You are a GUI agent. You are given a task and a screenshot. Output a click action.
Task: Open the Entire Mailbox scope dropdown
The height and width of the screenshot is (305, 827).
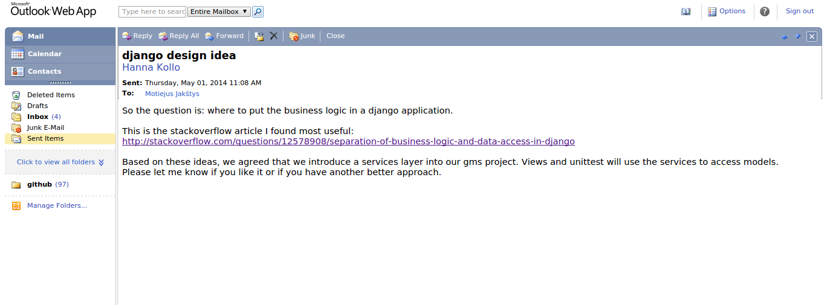[x=219, y=11]
